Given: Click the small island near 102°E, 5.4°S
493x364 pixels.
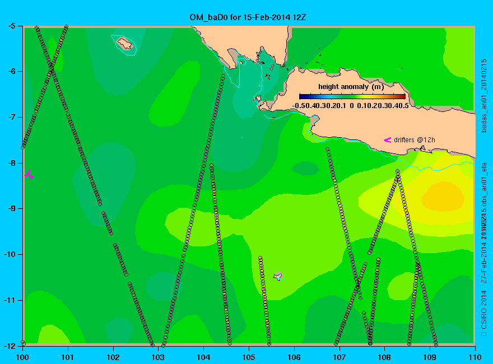Looking at the screenshot, I should click(x=125, y=44).
